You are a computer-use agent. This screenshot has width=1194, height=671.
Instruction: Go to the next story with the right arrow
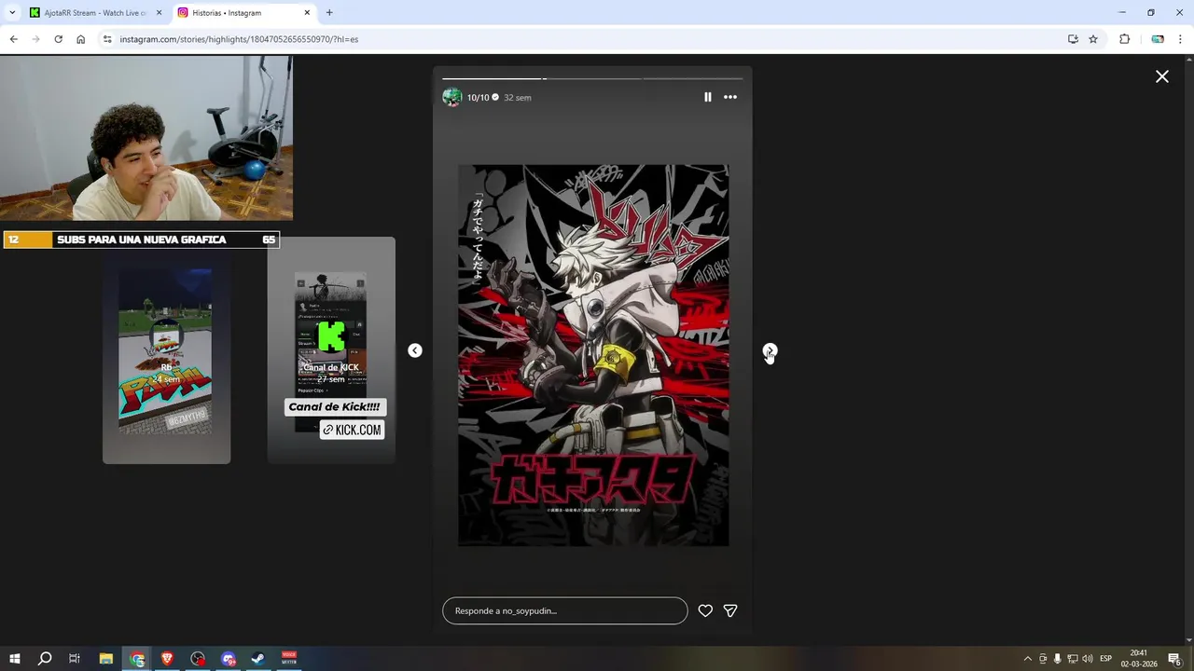[770, 350]
